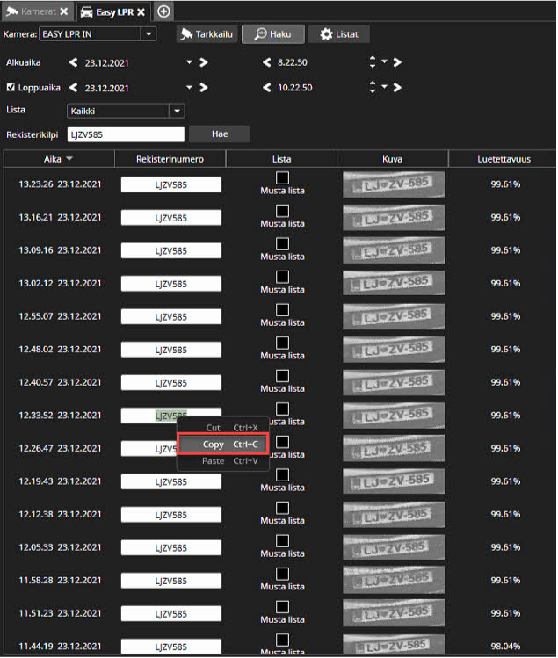
Task: Open the Listat settings view
Action: pyautogui.click(x=338, y=34)
